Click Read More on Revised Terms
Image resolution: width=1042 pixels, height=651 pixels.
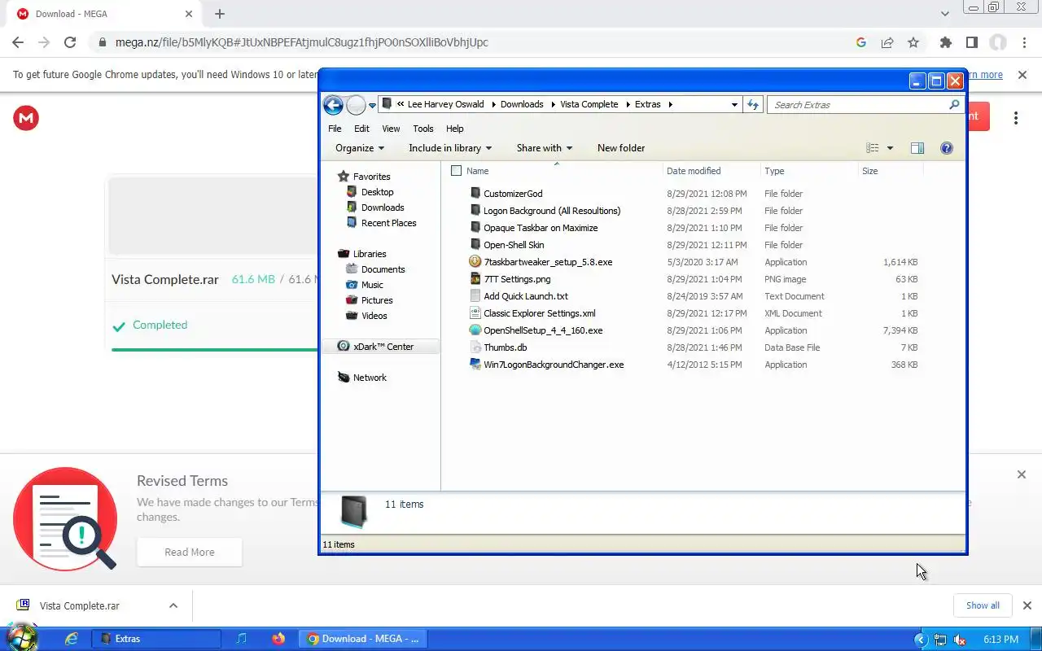[190, 552]
